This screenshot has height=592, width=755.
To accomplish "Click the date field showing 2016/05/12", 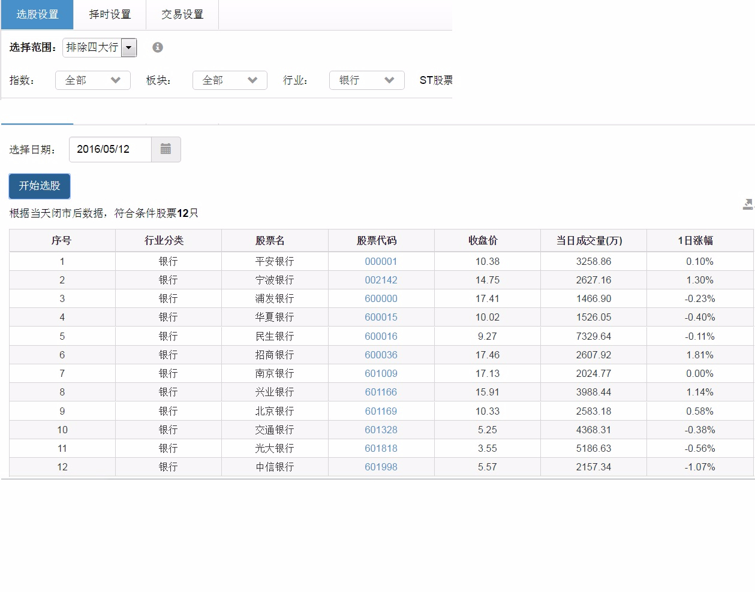I will pyautogui.click(x=110, y=149).
